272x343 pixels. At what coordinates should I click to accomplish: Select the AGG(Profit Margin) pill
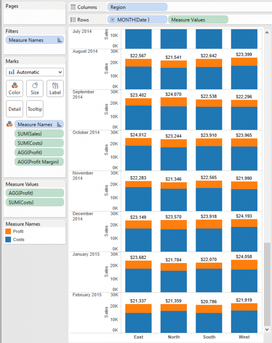click(39, 162)
